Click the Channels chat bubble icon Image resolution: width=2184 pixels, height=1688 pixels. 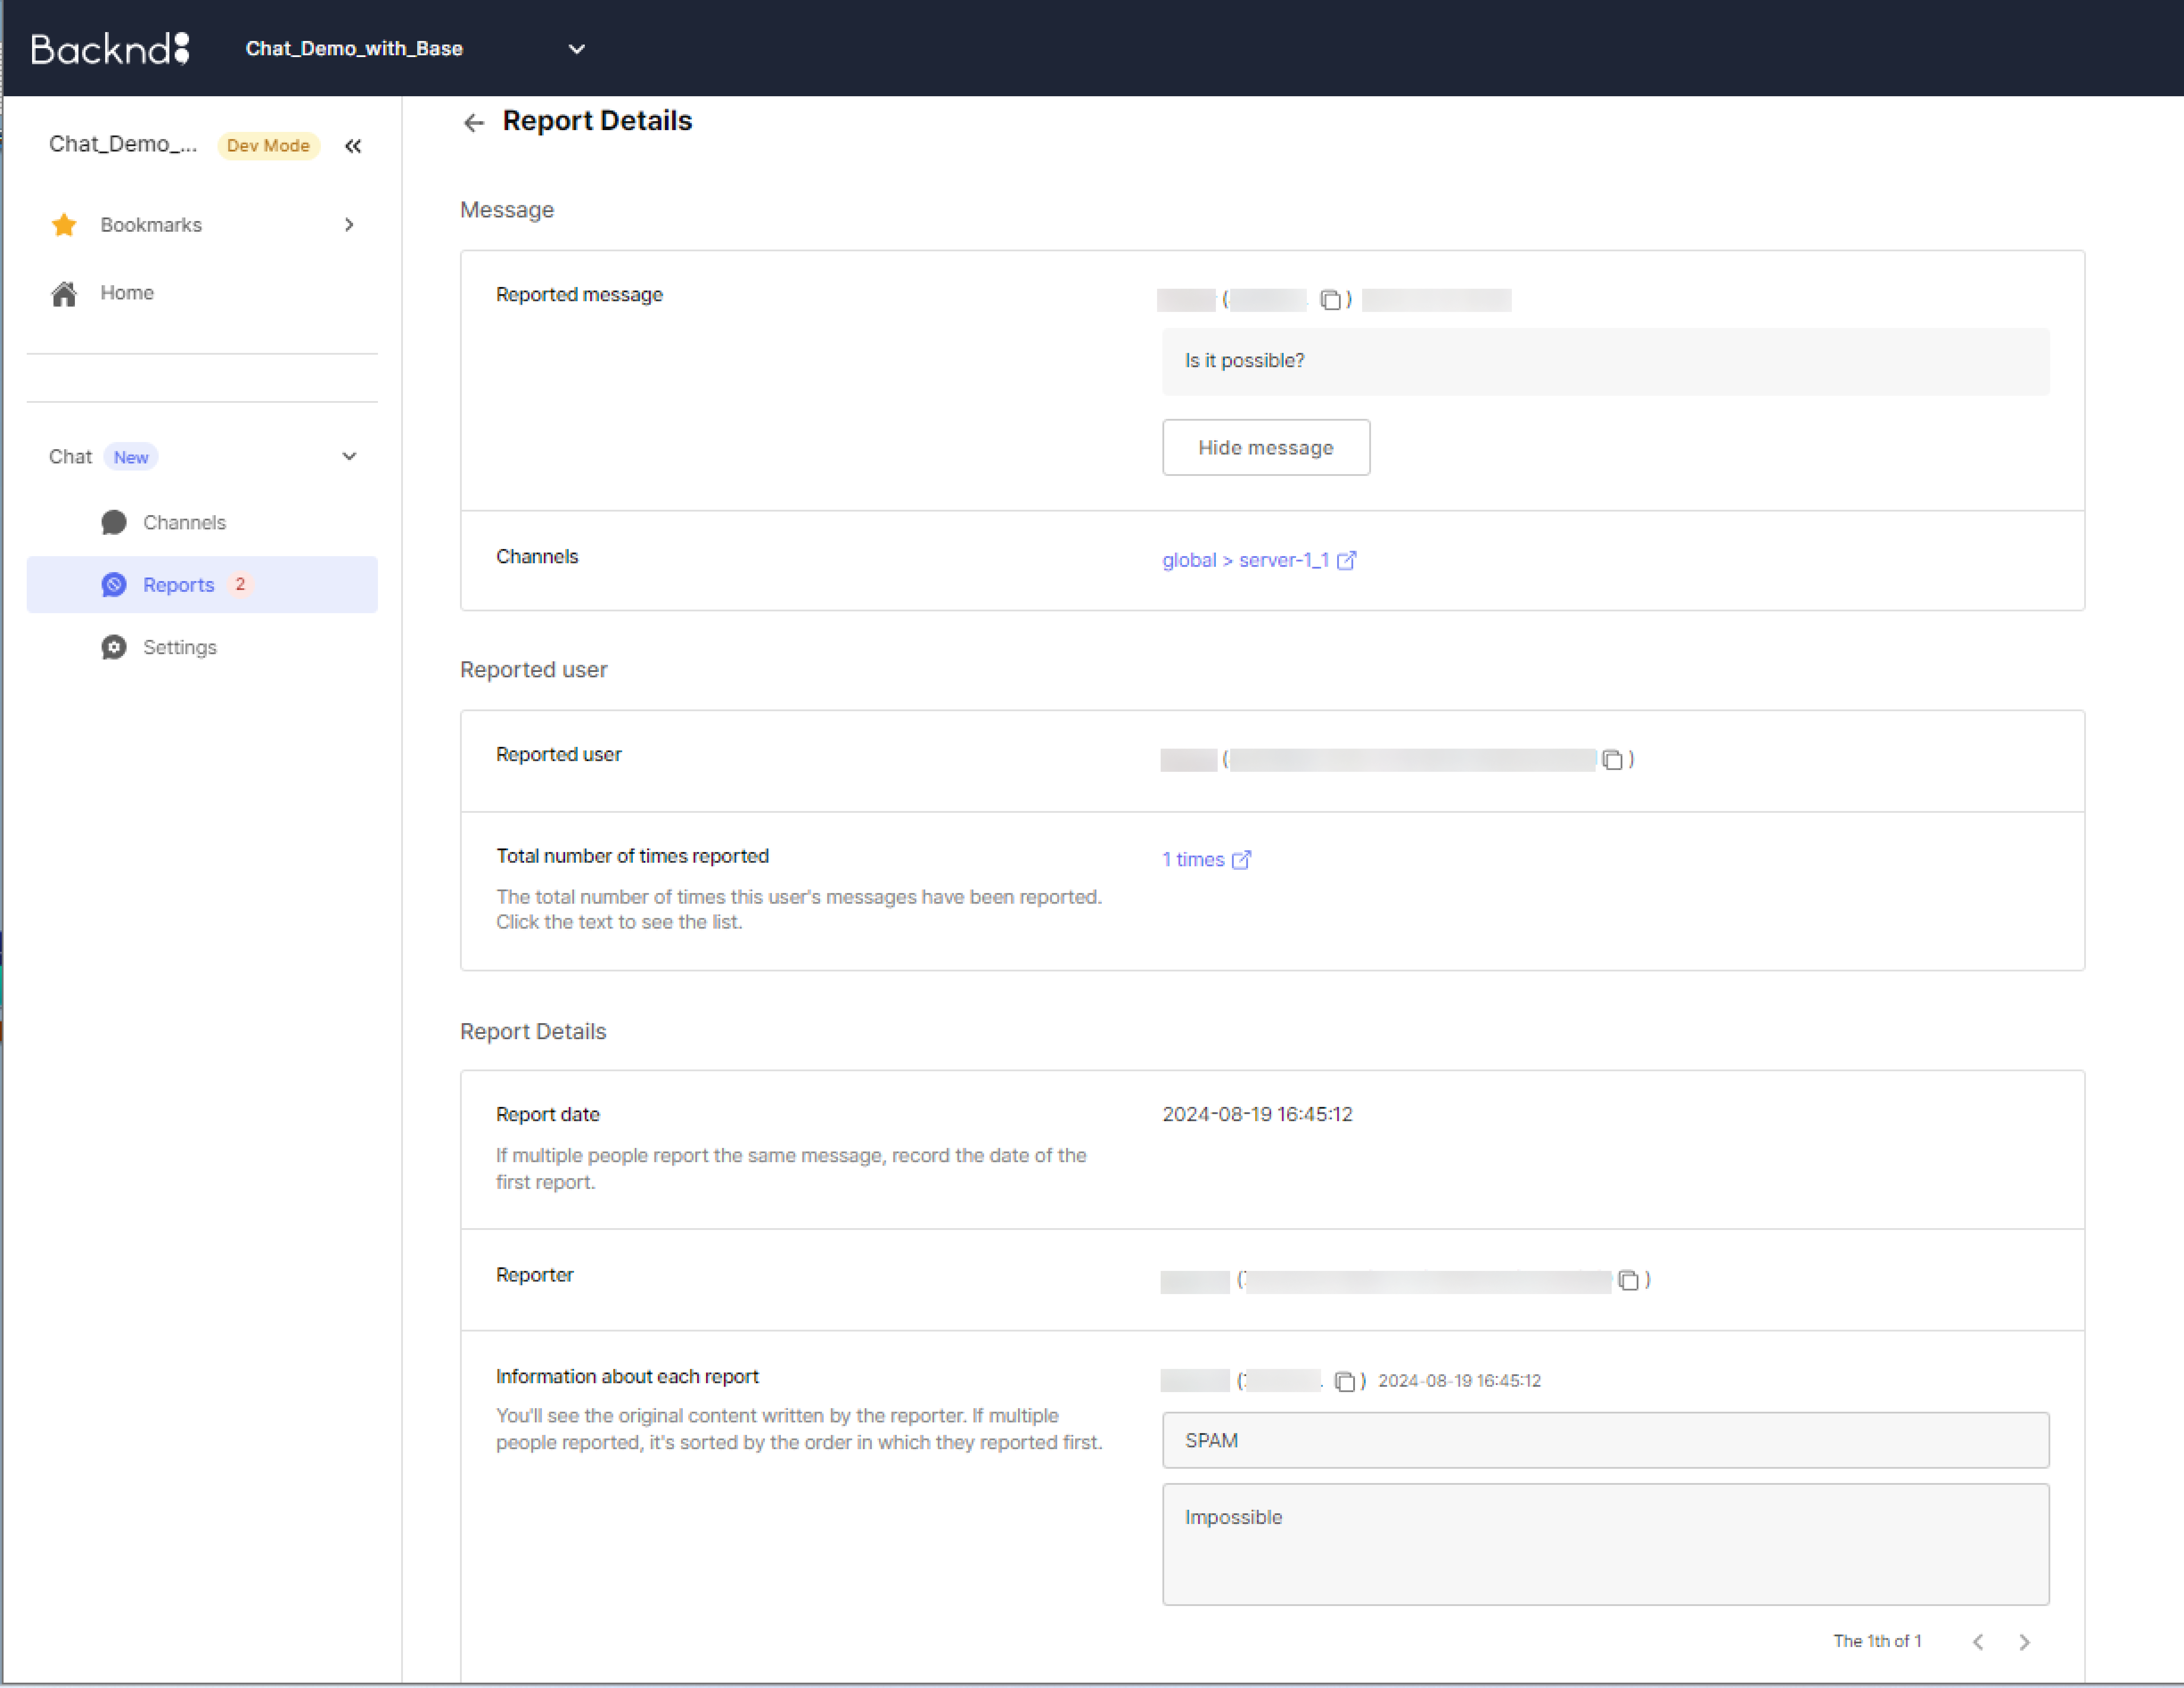point(114,523)
